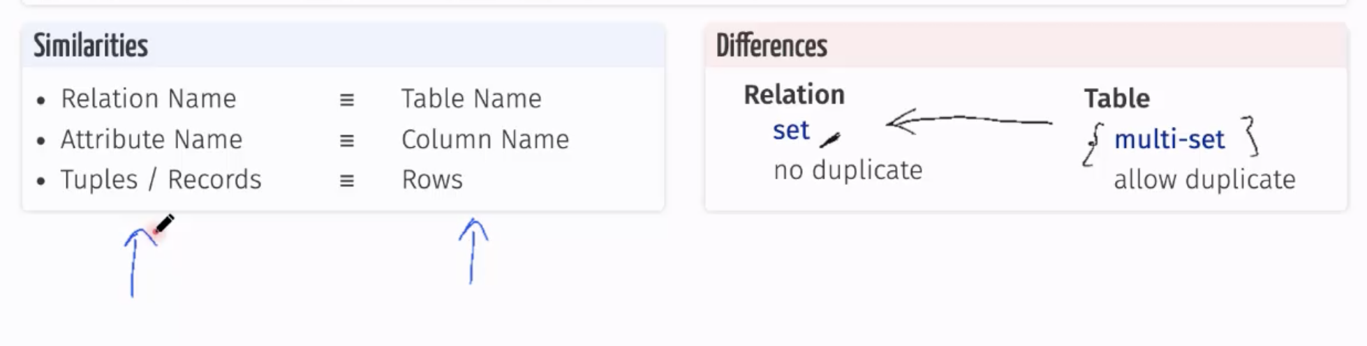Click the "Tuples / Records" text

click(161, 180)
